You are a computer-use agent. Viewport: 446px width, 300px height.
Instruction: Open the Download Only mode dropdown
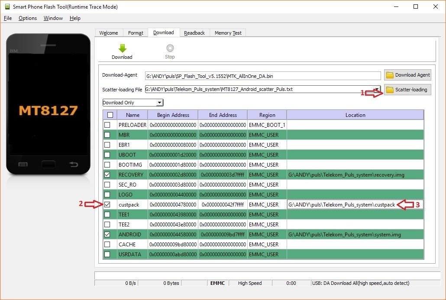coord(133,102)
